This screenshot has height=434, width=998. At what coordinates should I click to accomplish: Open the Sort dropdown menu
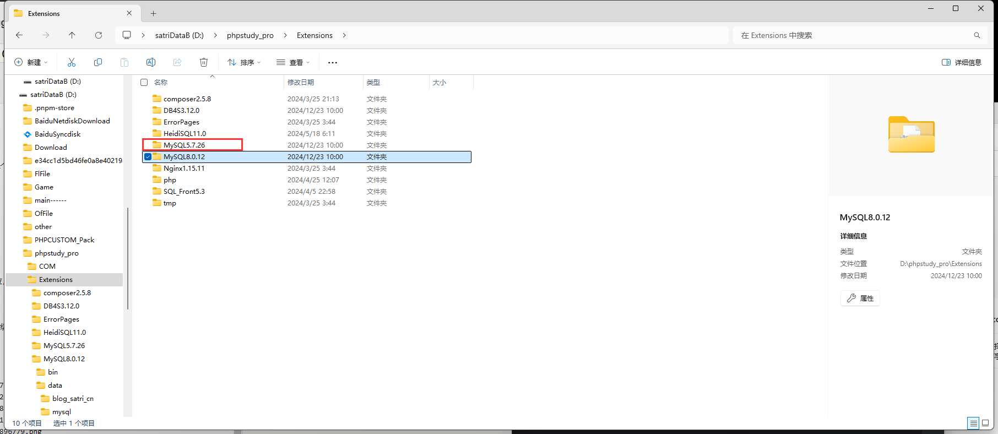click(x=244, y=62)
